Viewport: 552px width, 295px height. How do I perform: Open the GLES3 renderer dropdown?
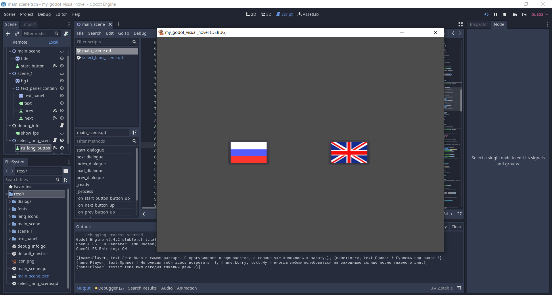coord(540,14)
